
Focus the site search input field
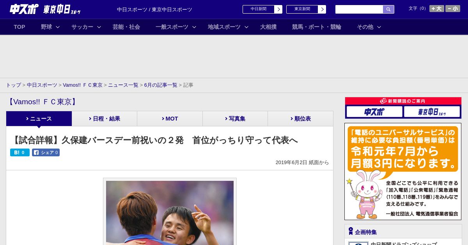click(359, 9)
